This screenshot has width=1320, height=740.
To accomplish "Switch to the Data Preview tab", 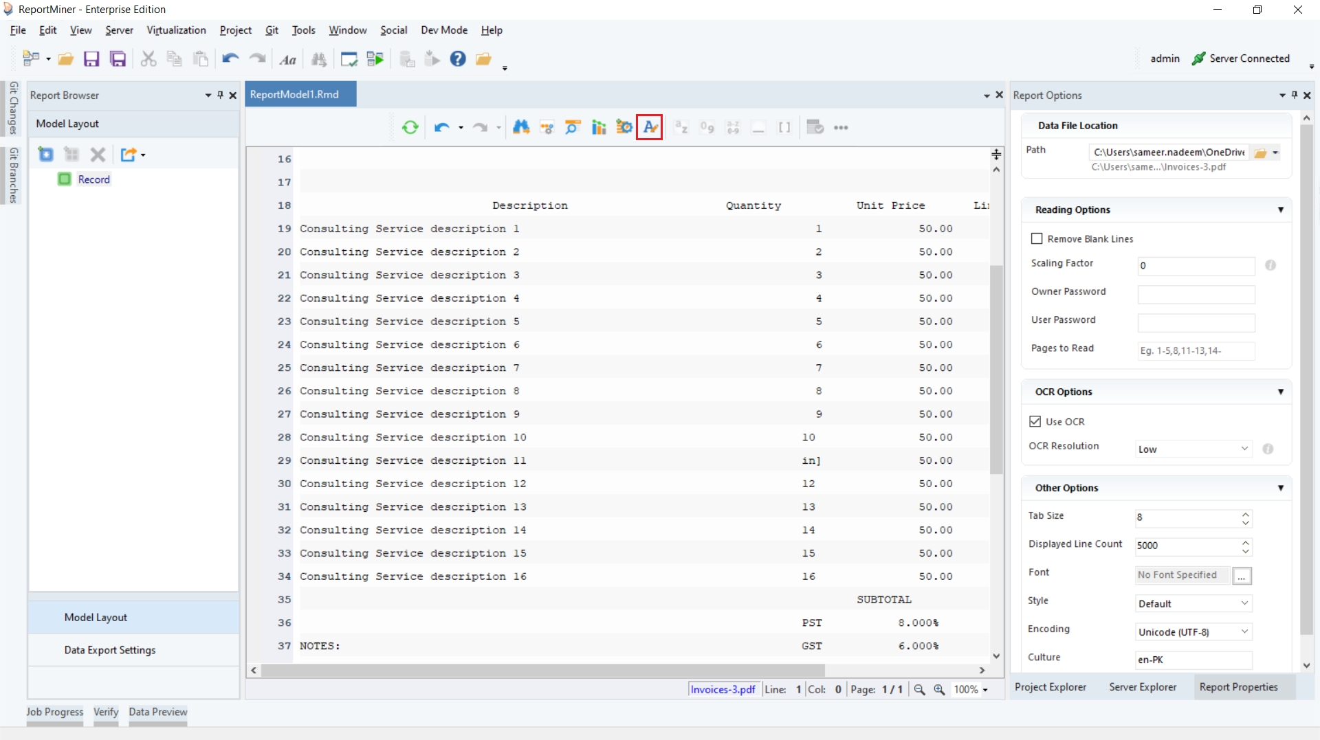I will (x=157, y=712).
